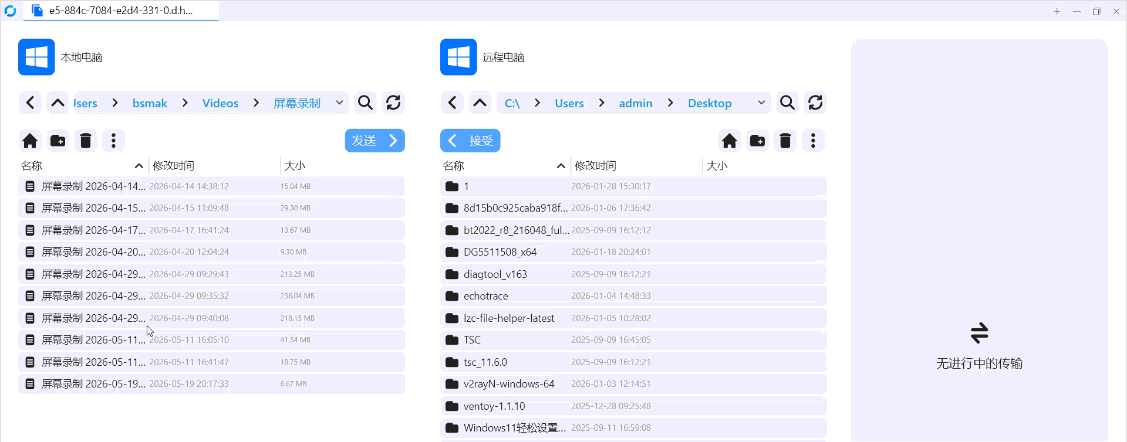Navigate to Videos in local breadcrumb

pos(220,103)
